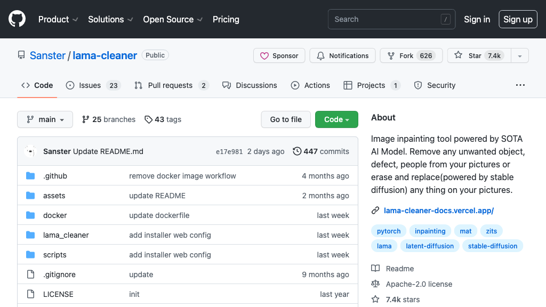Sponsor the repository with heart button
This screenshot has width=546, height=307.
click(279, 55)
